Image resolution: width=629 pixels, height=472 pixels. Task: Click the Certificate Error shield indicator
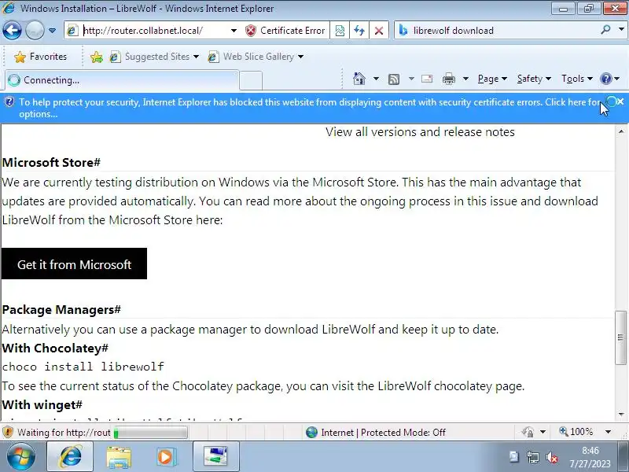pyautogui.click(x=285, y=31)
